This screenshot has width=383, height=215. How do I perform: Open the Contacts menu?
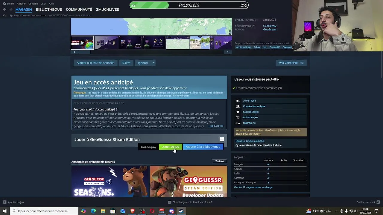[x=33, y=4]
